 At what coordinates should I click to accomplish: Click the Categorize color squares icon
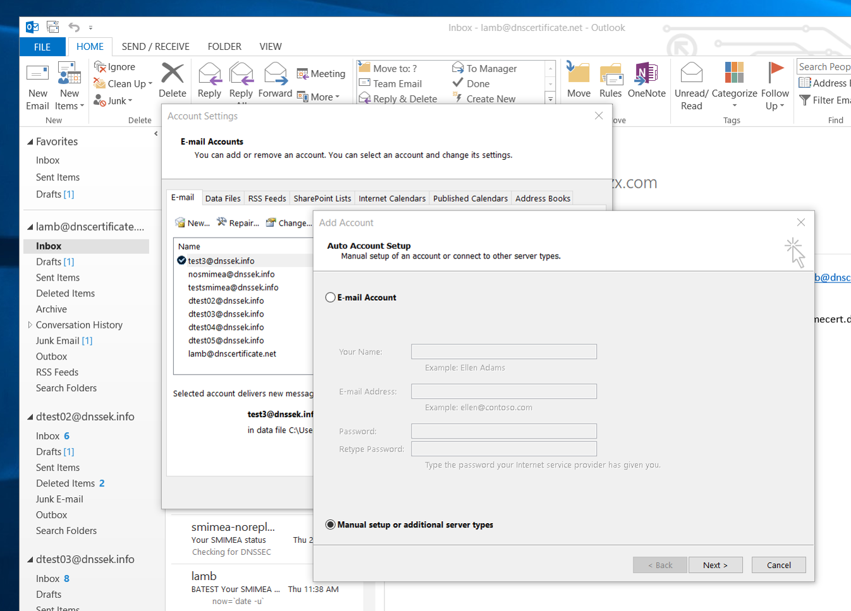733,73
